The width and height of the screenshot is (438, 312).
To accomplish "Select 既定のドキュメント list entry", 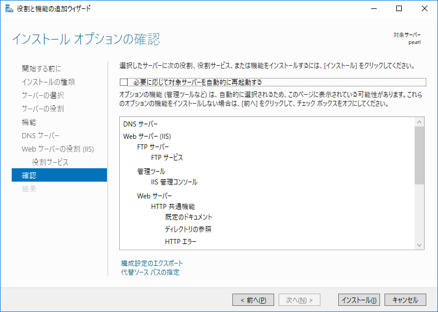I will point(188,217).
